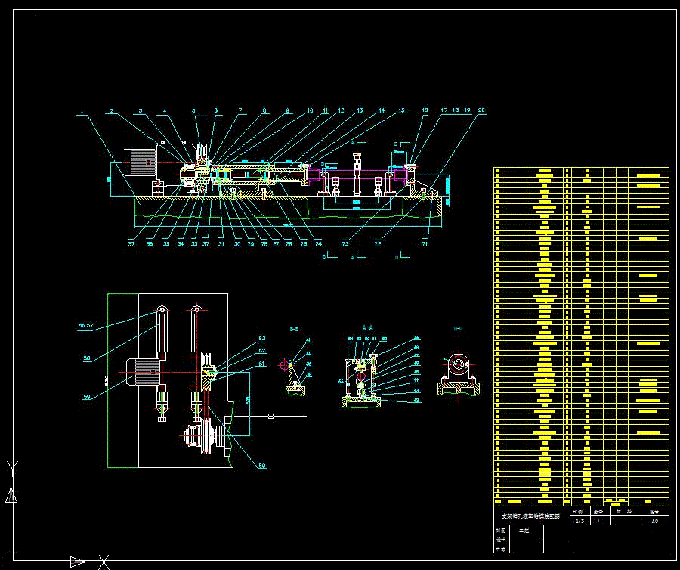680x570 pixels.
Task: Select the 审核 row label in title block
Action: click(500, 549)
